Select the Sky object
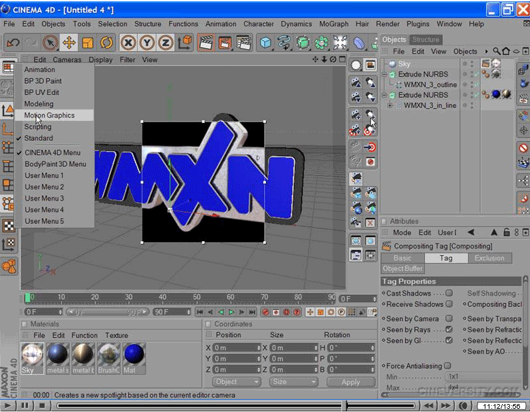The width and height of the screenshot is (530, 412). (x=404, y=64)
